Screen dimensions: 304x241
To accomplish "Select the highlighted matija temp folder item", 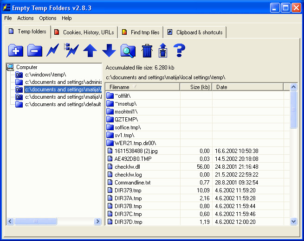I will click(x=63, y=89).
